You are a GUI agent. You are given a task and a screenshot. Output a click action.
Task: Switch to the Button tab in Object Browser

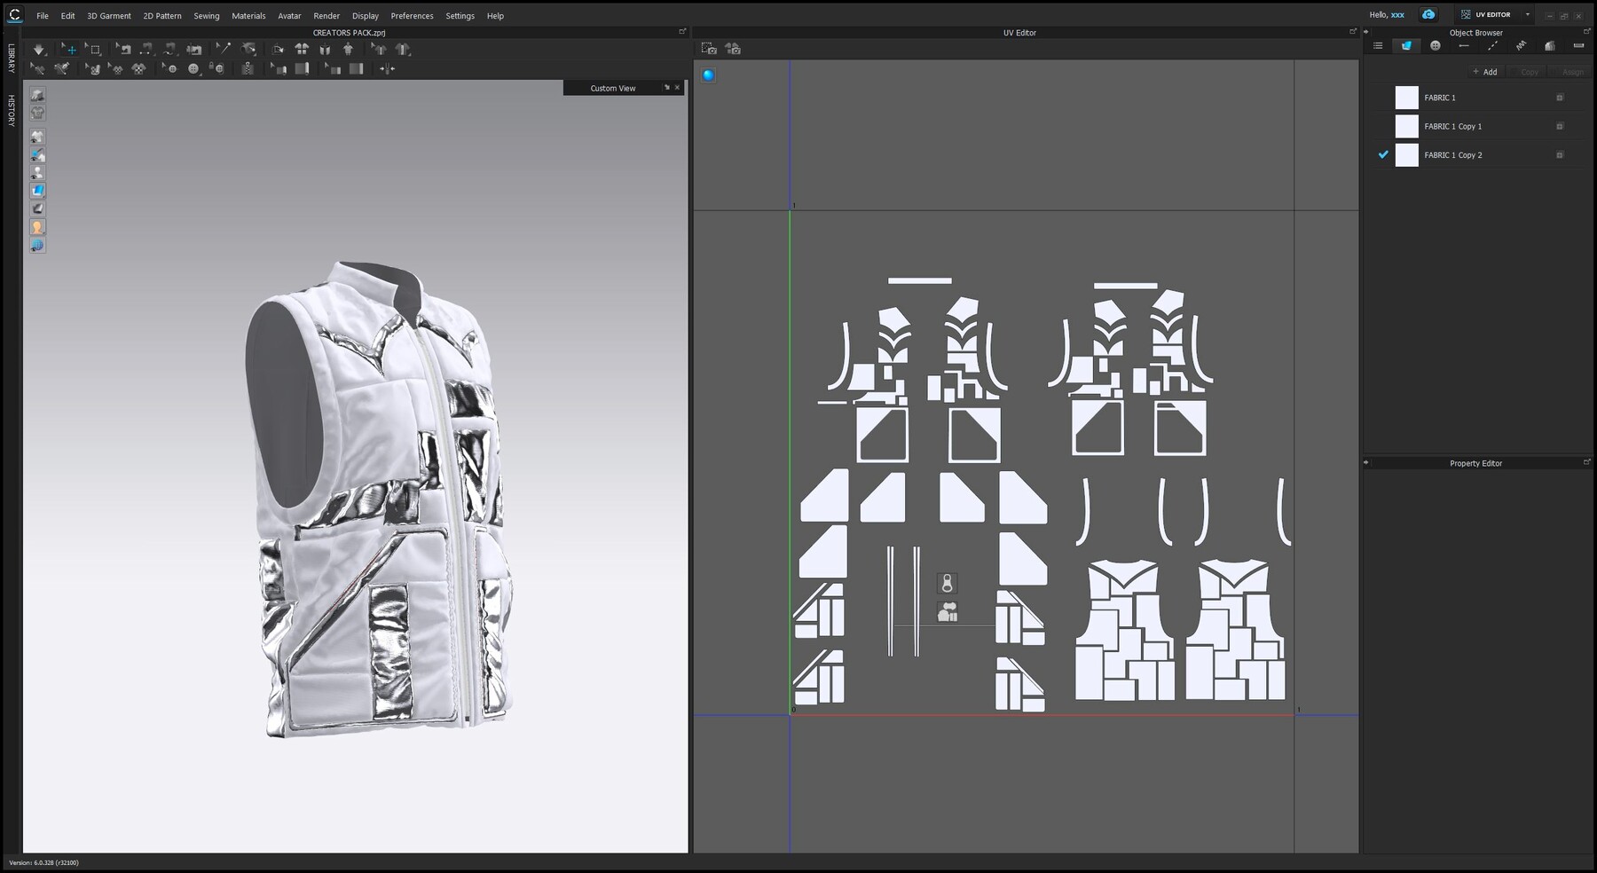1436,45
